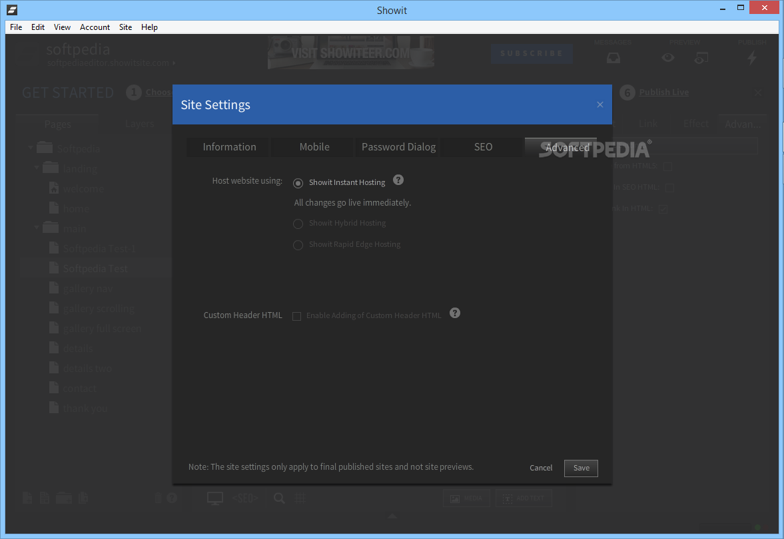Switch to the Effect tab in right panel
Image resolution: width=784 pixels, height=539 pixels.
pyautogui.click(x=695, y=124)
